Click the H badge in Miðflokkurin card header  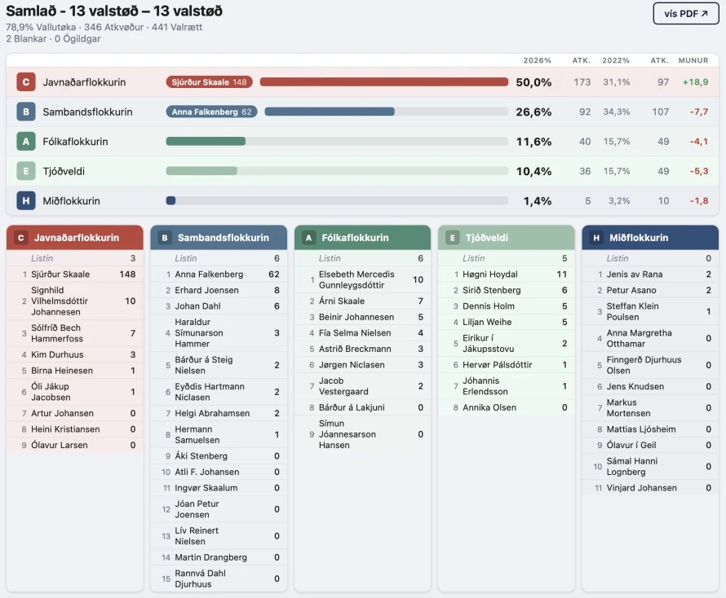596,238
